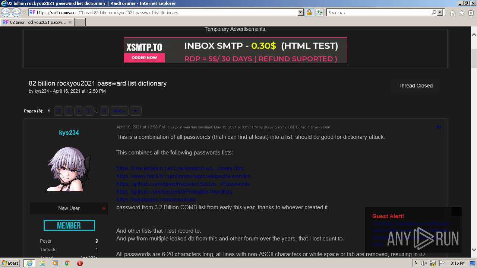Click the search magnifier icon
477x268 pixels.
(434, 12)
